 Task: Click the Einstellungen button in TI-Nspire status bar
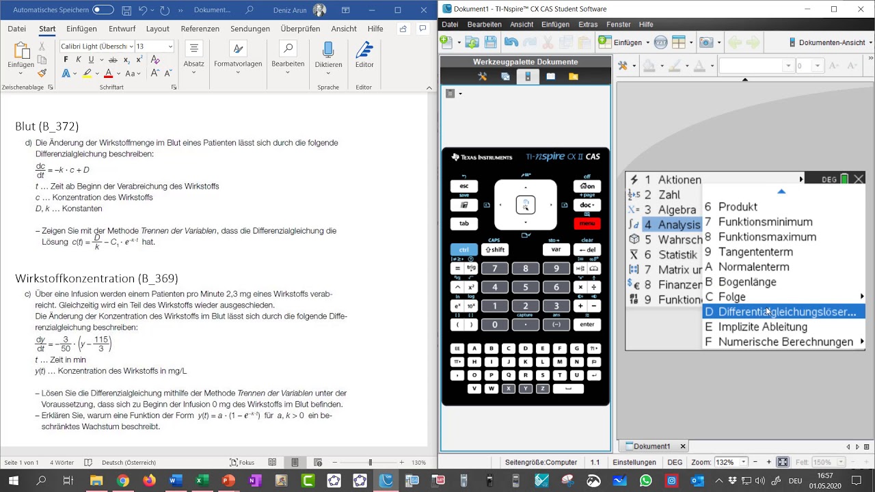pos(634,463)
